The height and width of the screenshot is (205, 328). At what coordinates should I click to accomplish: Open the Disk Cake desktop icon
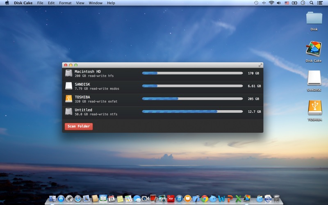[314, 50]
